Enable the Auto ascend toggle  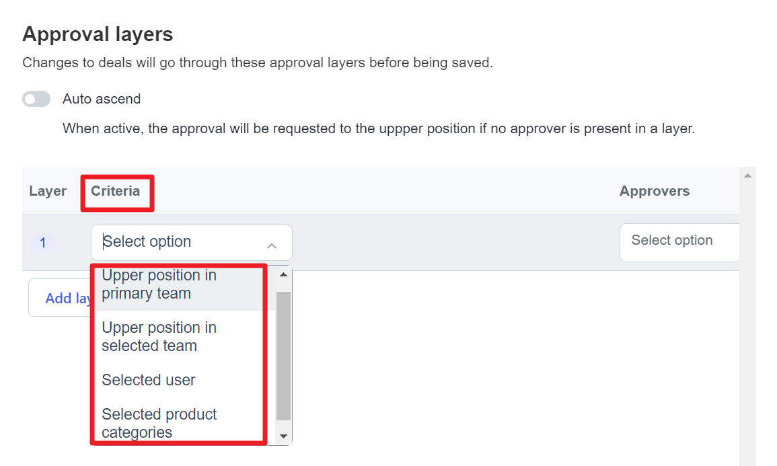pyautogui.click(x=36, y=99)
